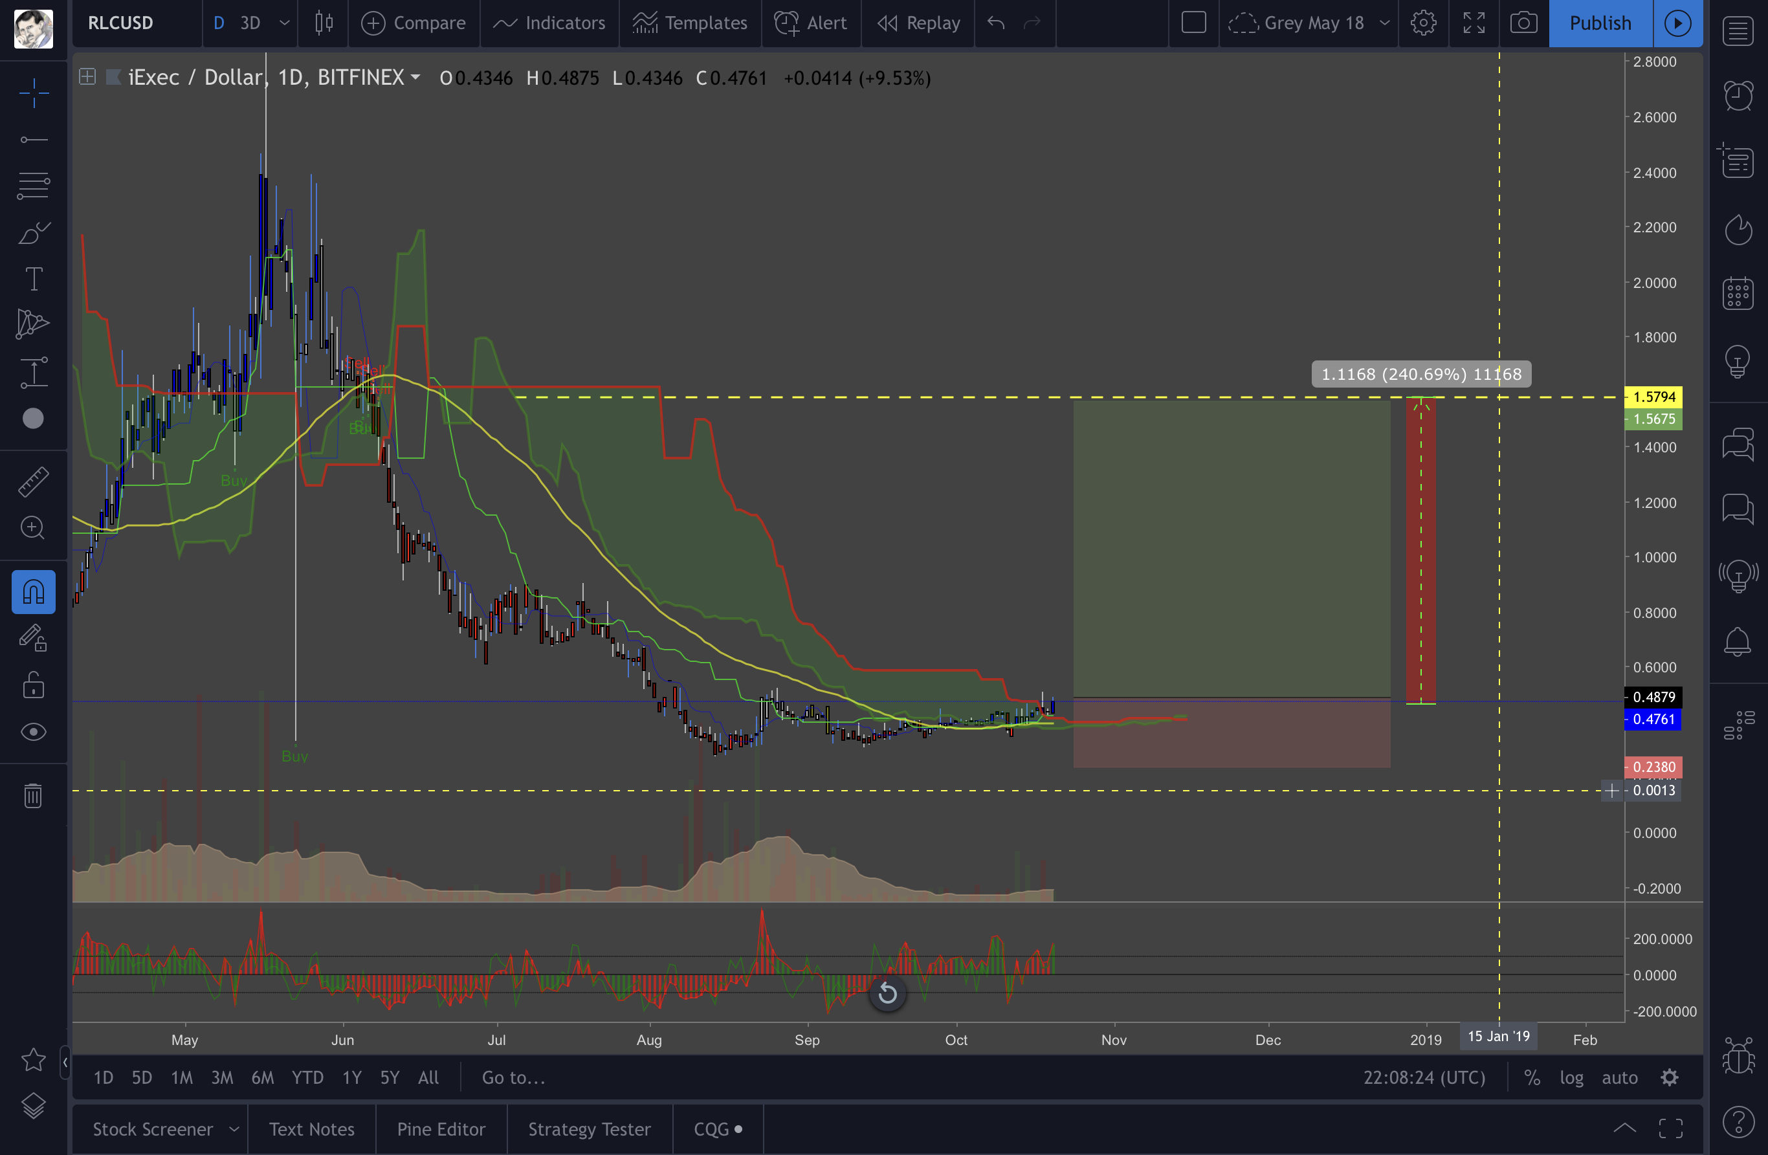Select the 3M time range
1768x1155 pixels.
coord(221,1078)
